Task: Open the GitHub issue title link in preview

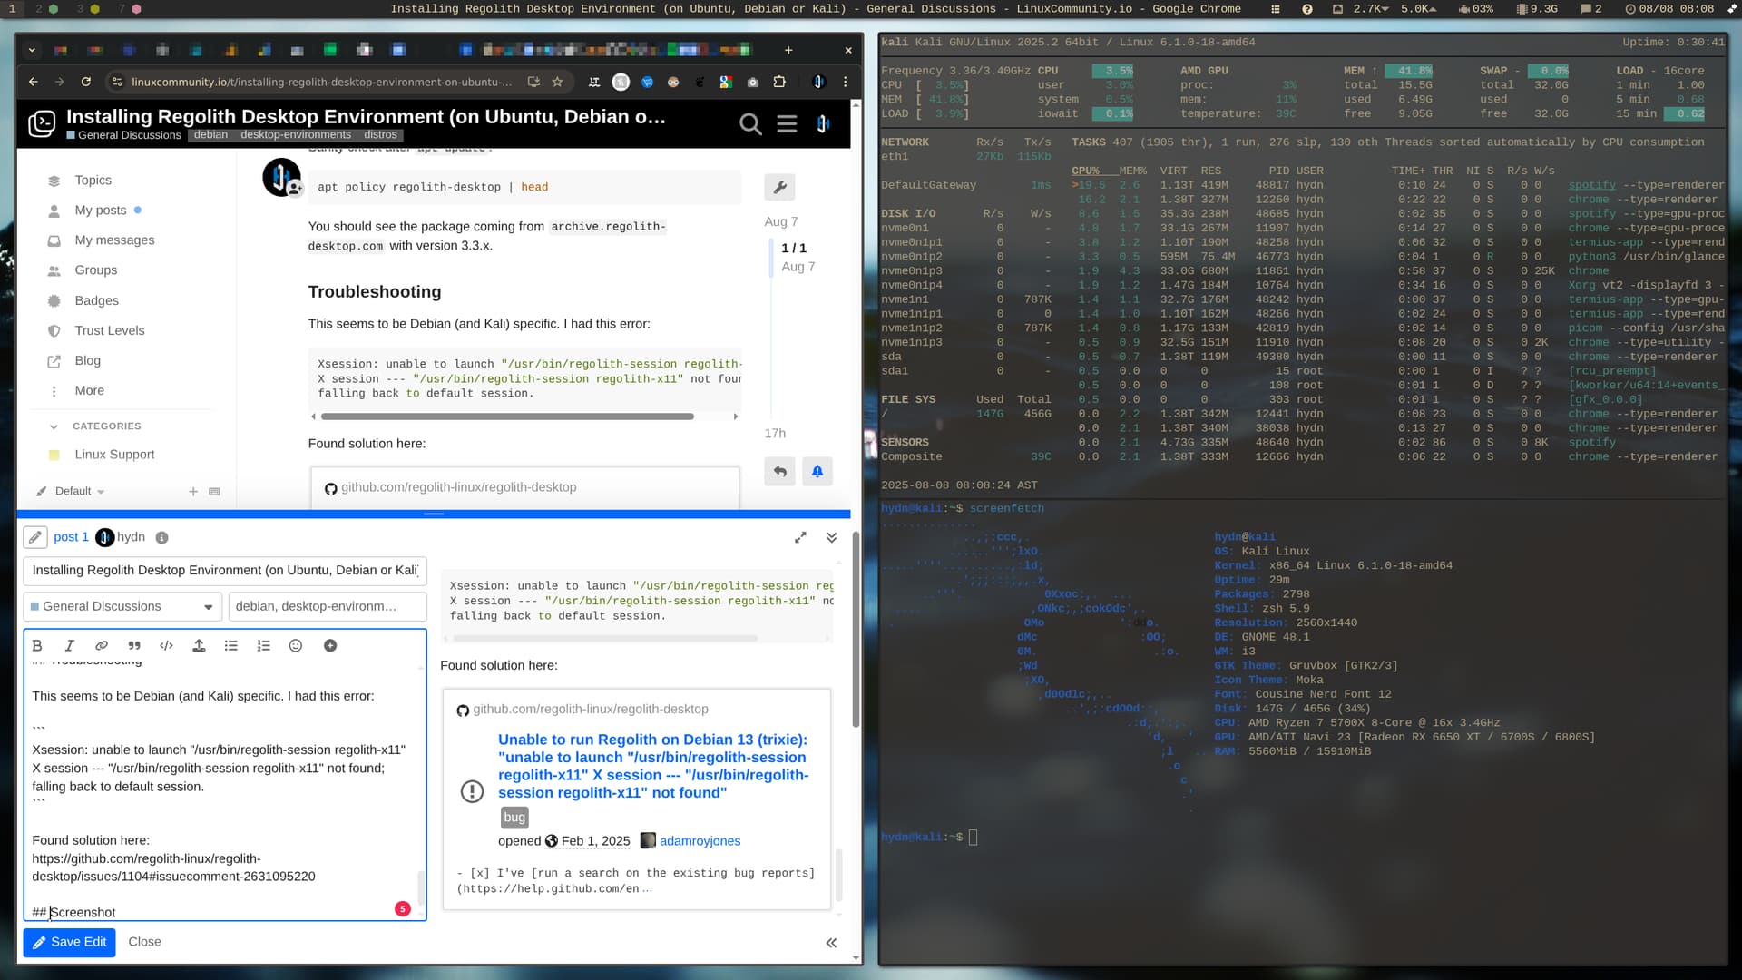Action: (x=652, y=766)
